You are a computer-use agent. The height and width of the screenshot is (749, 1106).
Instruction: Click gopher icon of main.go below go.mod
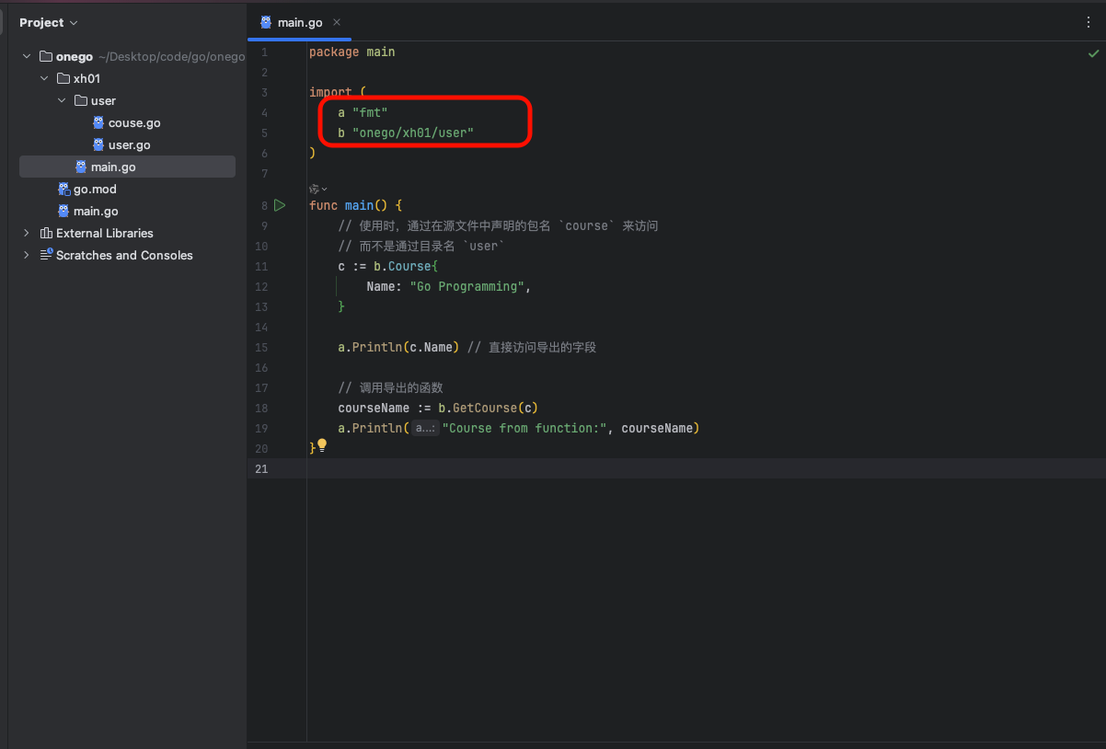[x=63, y=211]
